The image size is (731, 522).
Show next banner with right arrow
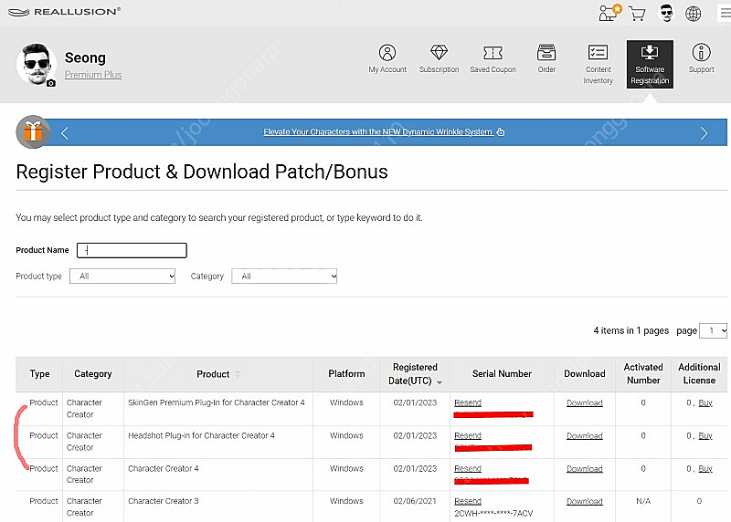tap(704, 133)
